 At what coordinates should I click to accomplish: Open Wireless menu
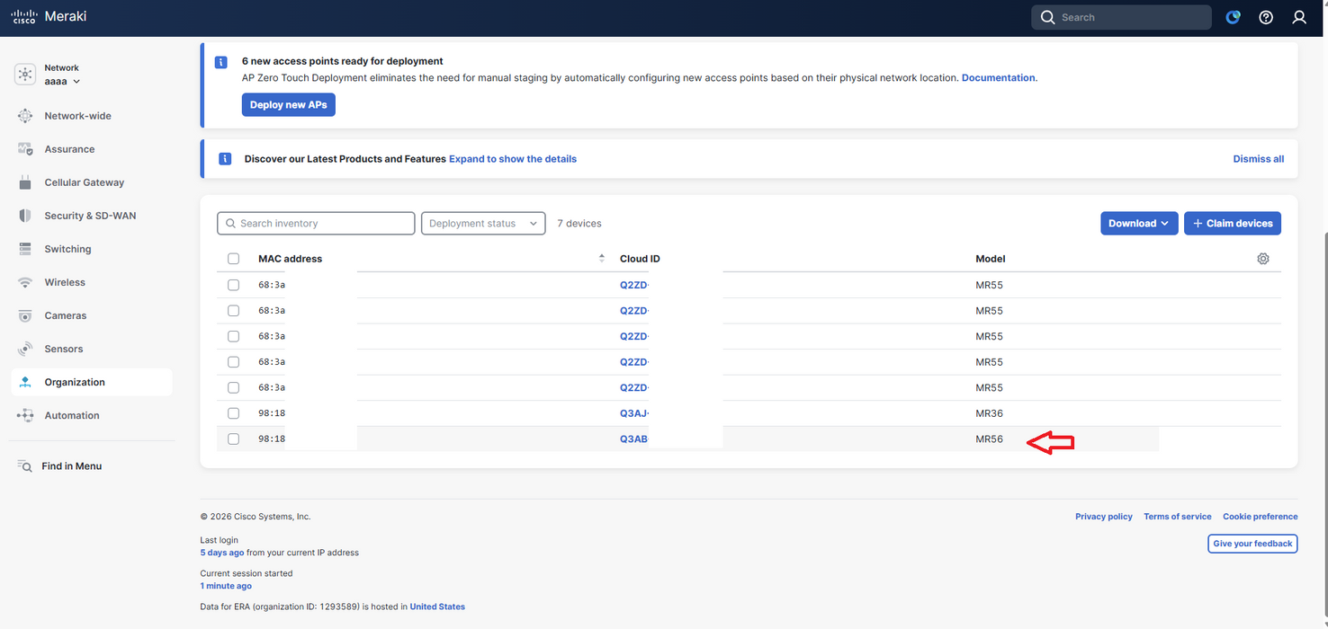coord(65,282)
